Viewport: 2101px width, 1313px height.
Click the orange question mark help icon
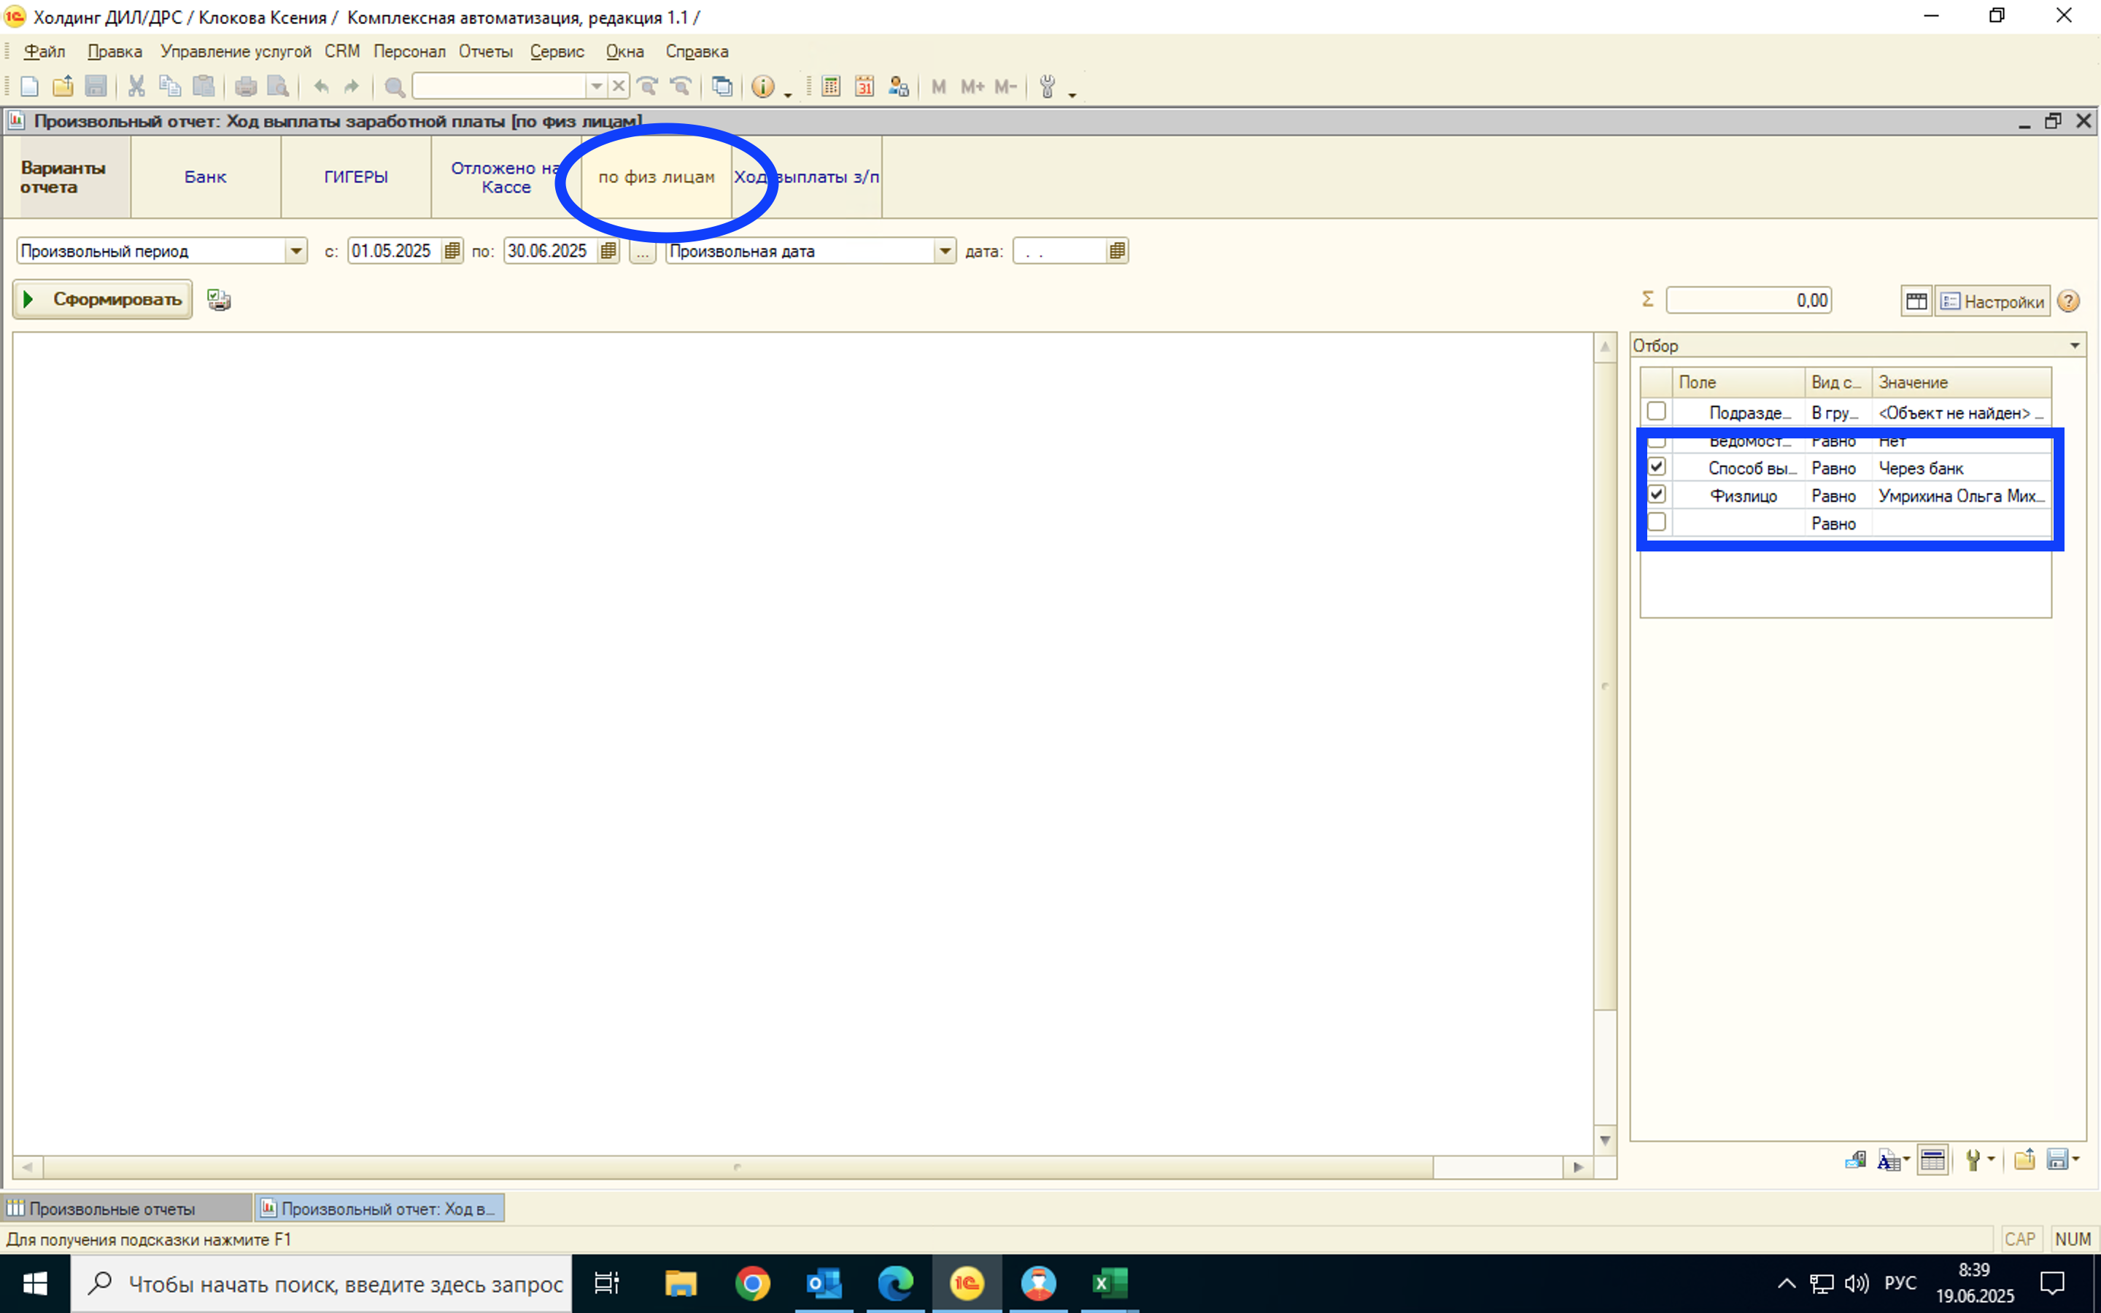2069,301
